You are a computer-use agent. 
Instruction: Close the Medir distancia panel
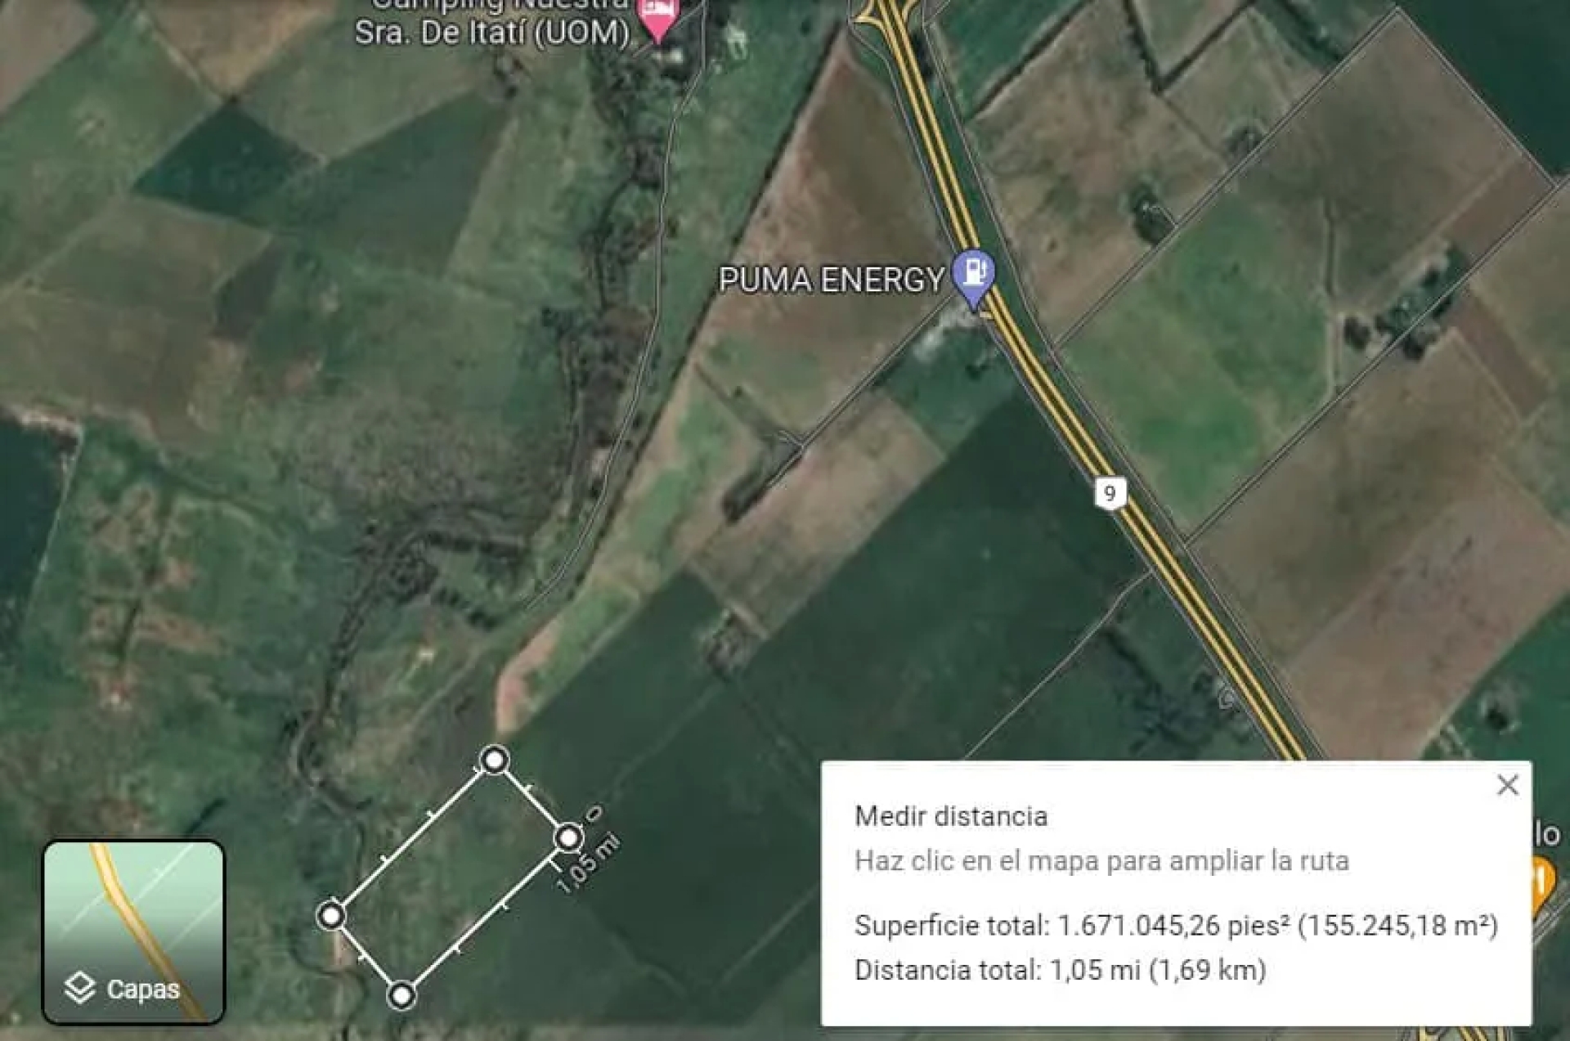(x=1507, y=785)
